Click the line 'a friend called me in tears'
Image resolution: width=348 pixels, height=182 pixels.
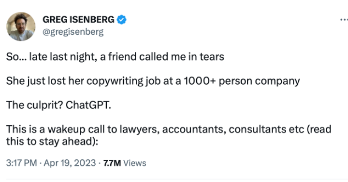[x=162, y=57]
